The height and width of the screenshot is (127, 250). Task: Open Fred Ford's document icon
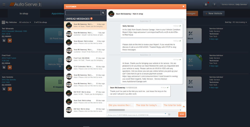pyautogui.click(x=4, y=67)
